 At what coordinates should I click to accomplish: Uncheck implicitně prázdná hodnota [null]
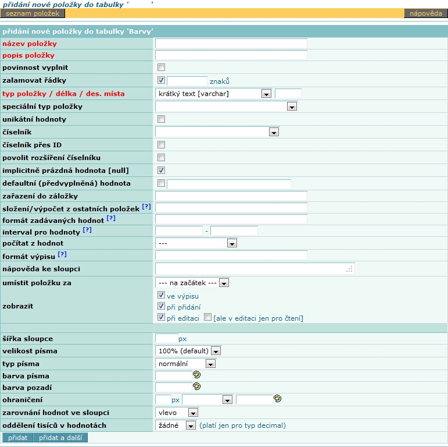(x=162, y=171)
